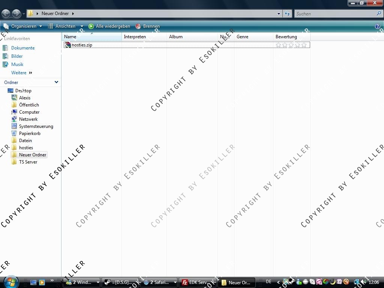This screenshot has height=288, width=384.
Task: Open FileZilla EDK Server taskbar button
Action: (195, 282)
